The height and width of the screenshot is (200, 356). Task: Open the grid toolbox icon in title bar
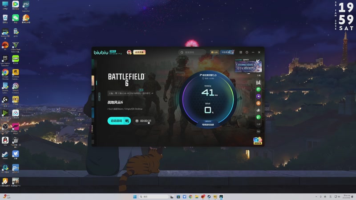[x=241, y=52]
